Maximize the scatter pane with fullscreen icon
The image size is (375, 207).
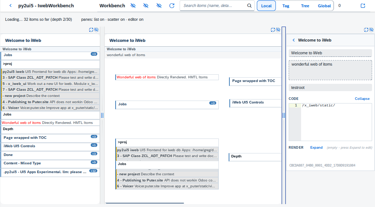(273, 30)
